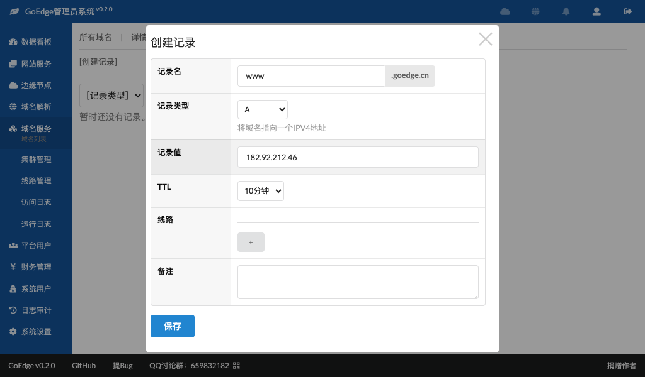645x377 pixels.
Task: Click the 记录名 input containing www
Action: coord(311,75)
